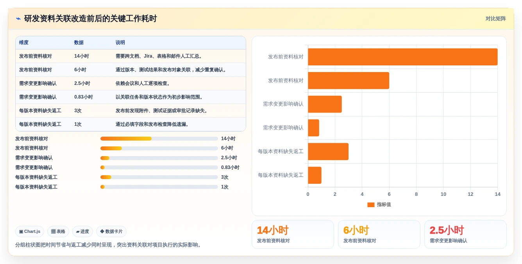Select the 进度 chip
The image size is (522, 264).
(x=82, y=232)
